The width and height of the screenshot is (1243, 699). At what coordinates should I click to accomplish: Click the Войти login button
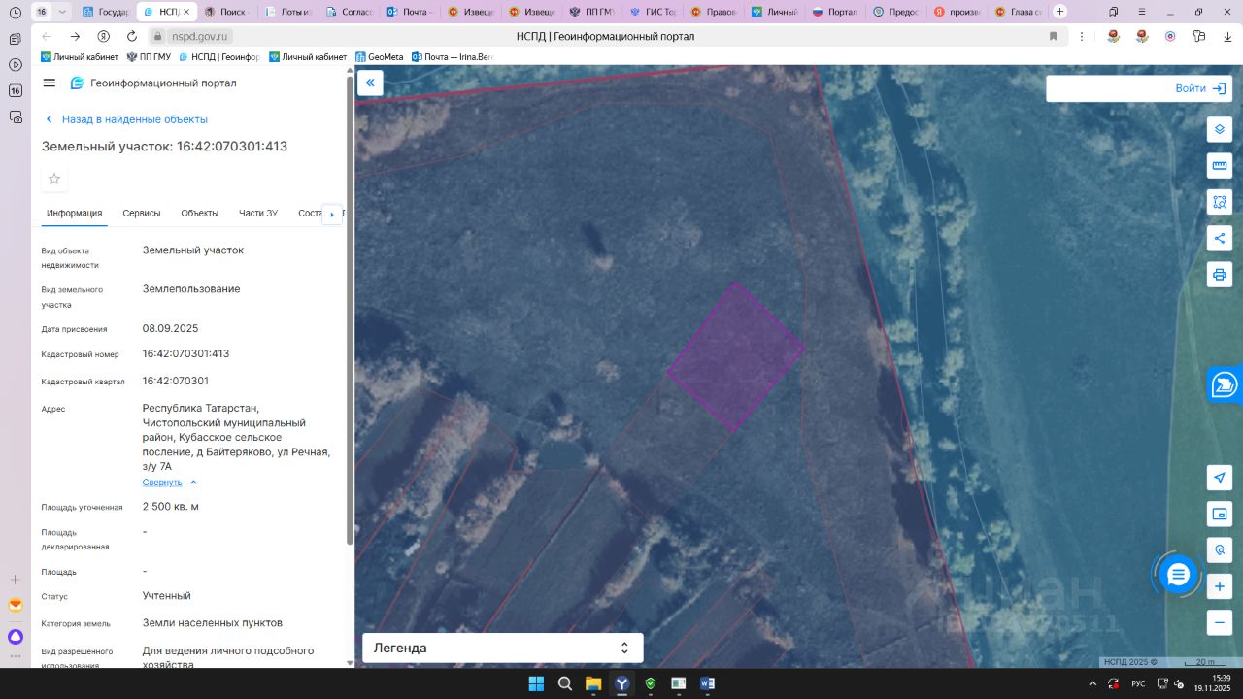point(1201,88)
